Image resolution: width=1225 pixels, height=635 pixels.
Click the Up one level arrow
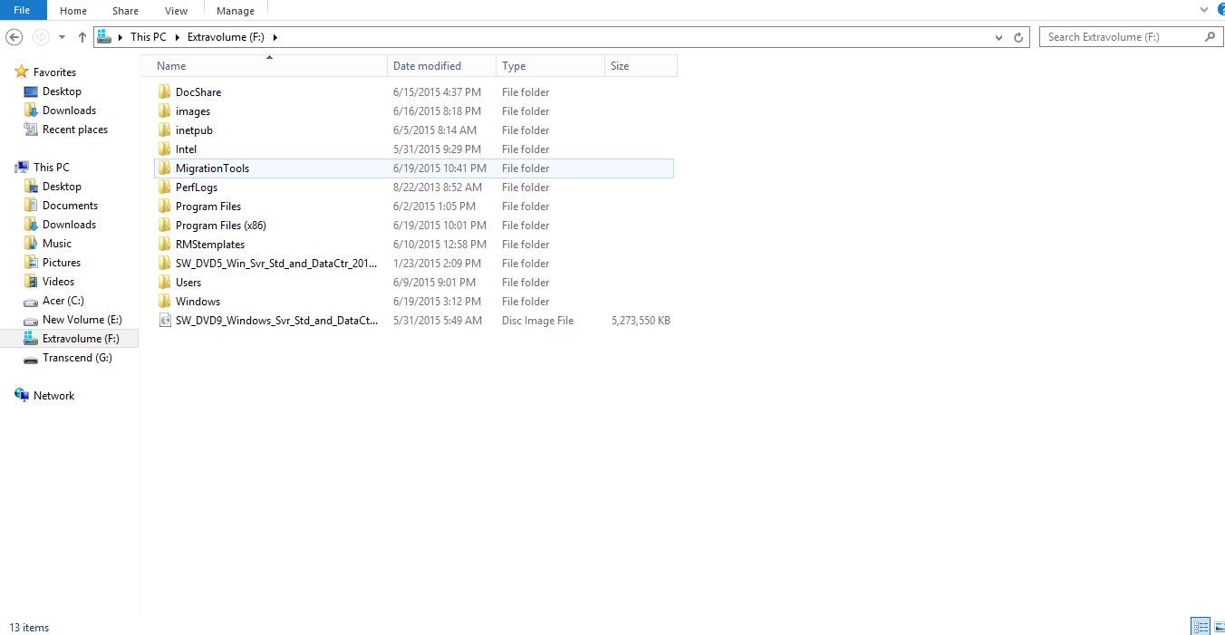(82, 37)
